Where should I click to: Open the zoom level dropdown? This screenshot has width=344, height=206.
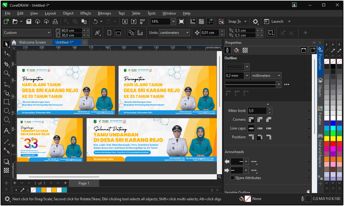(173, 21)
